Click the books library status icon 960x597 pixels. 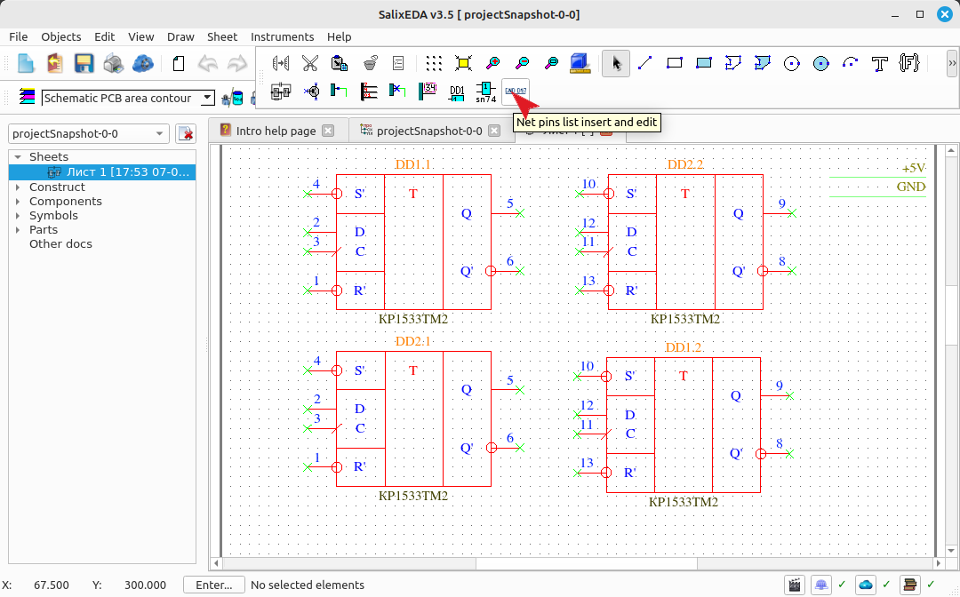910,585
